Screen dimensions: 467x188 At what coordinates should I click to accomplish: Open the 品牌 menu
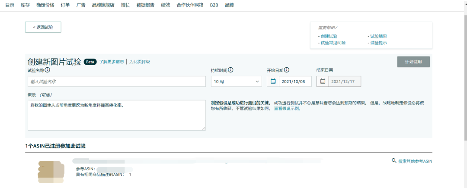[229, 5]
